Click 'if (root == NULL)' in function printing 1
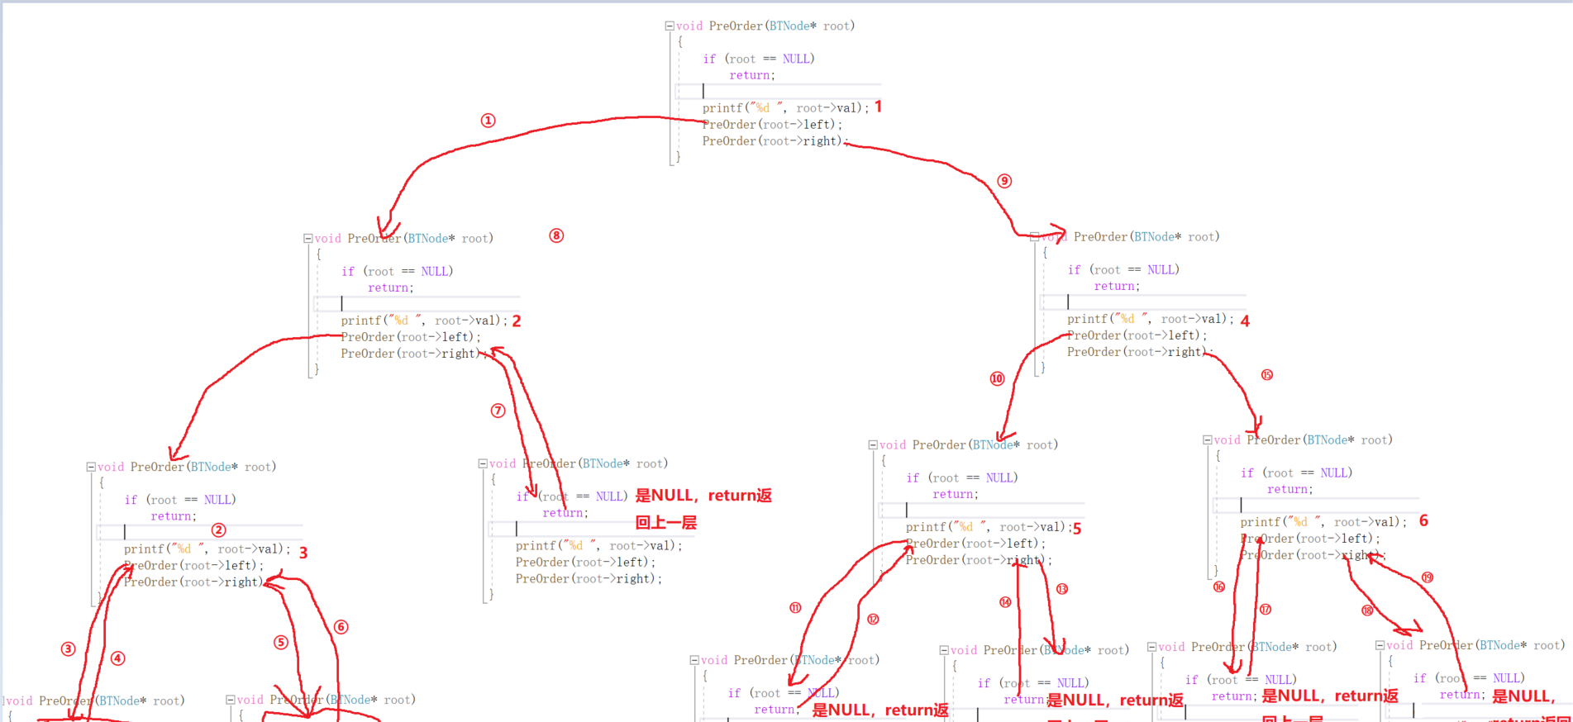 [759, 59]
